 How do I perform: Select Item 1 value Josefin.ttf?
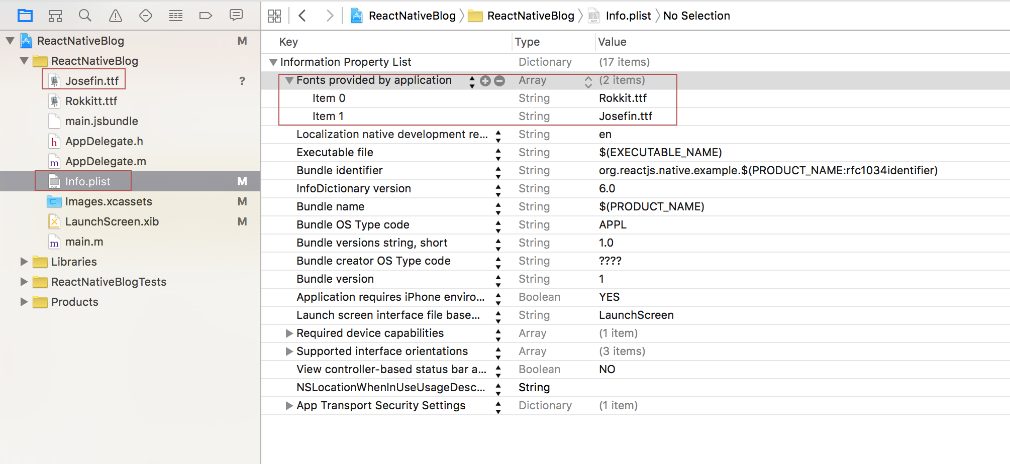626,117
